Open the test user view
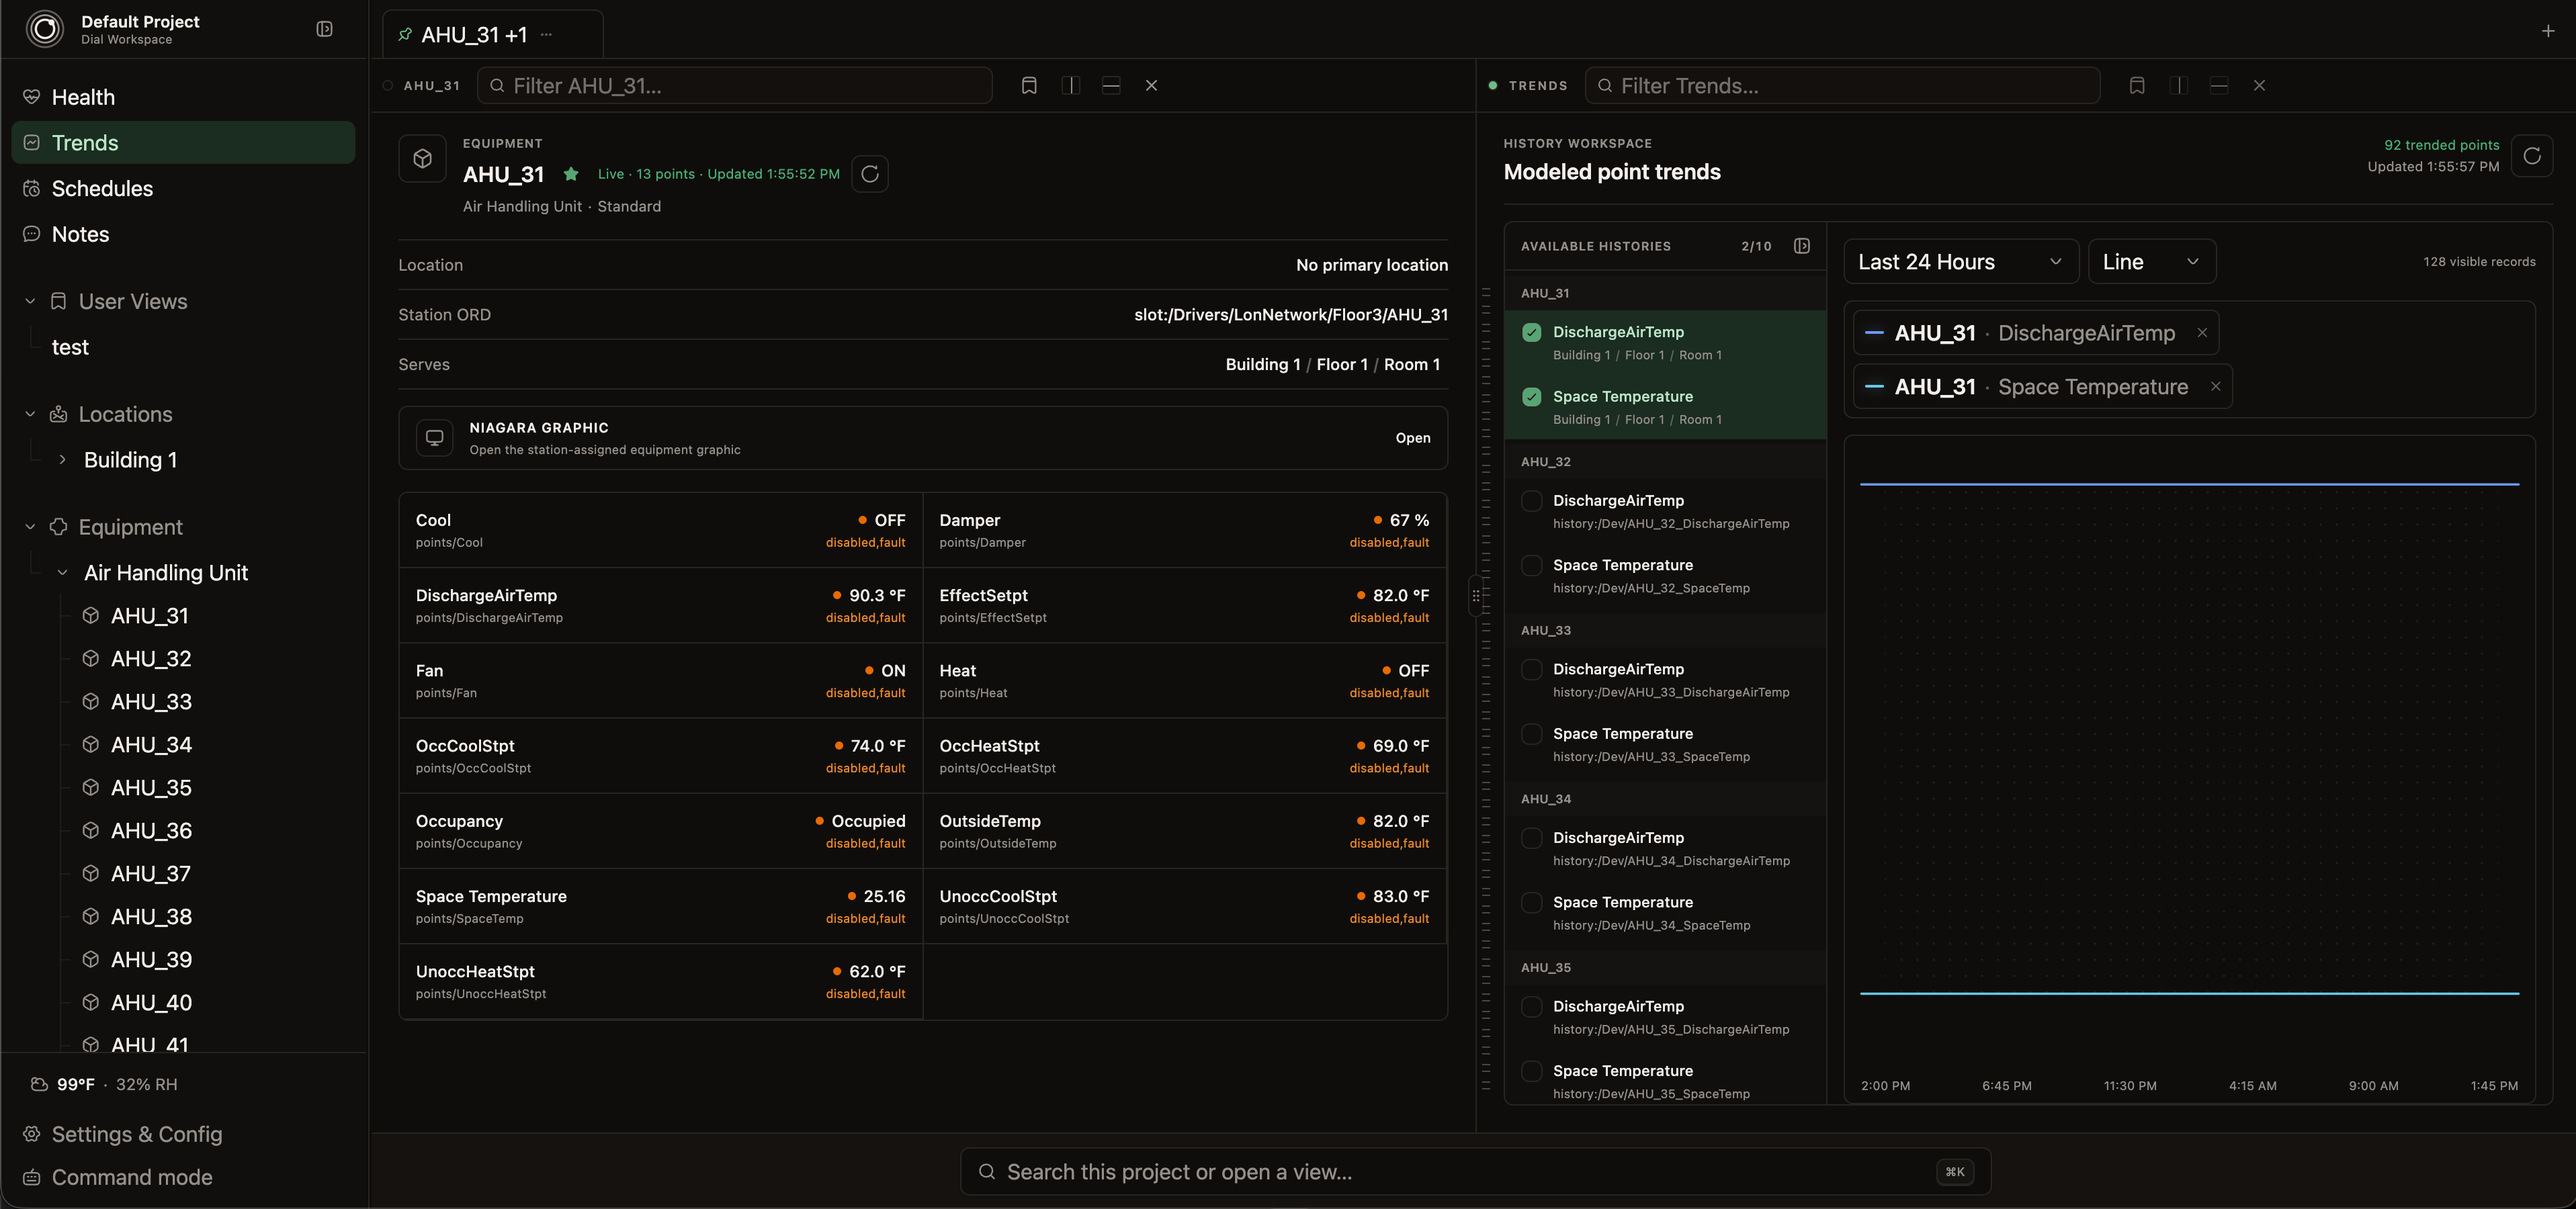The width and height of the screenshot is (2576, 1209). [70, 347]
